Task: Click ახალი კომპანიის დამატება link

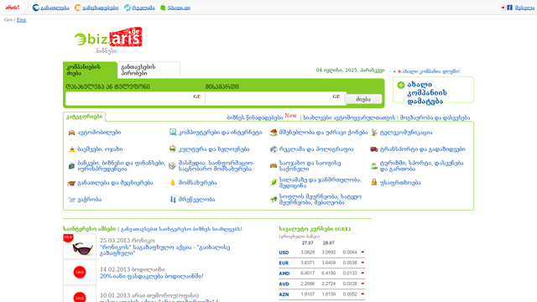Action: pos(427,93)
